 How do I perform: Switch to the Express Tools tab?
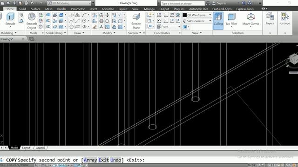pos(245,9)
